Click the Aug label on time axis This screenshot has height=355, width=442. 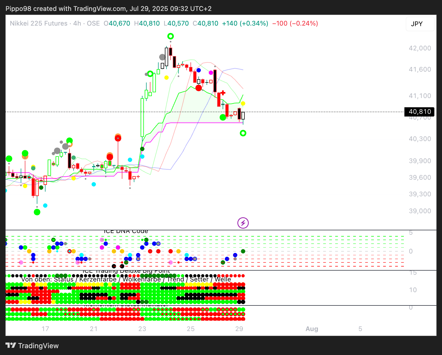312,329
